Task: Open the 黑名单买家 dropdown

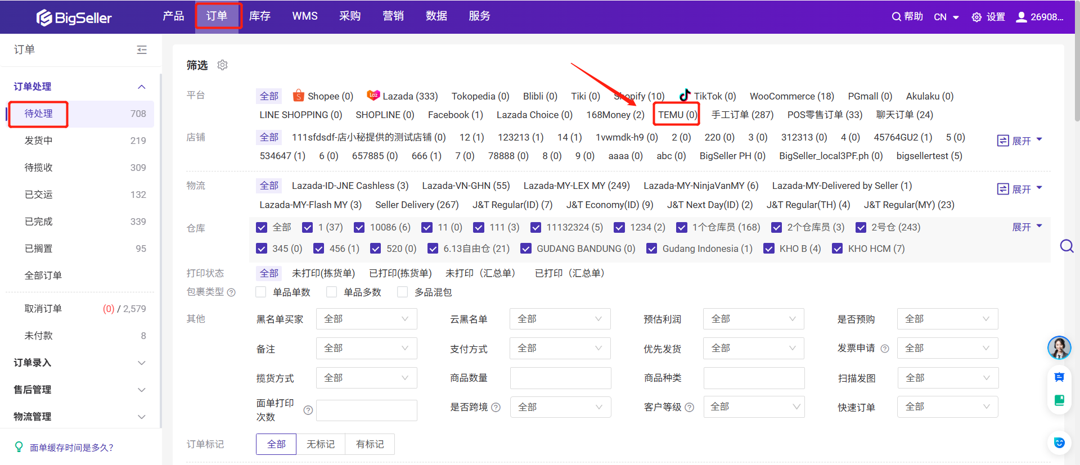Action: (366, 319)
